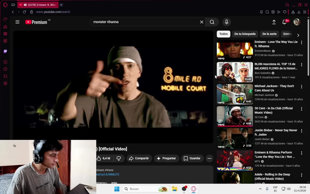Open the M icon in Opera sidebar
Screen dimensions: 310x194
[x=5, y=41]
